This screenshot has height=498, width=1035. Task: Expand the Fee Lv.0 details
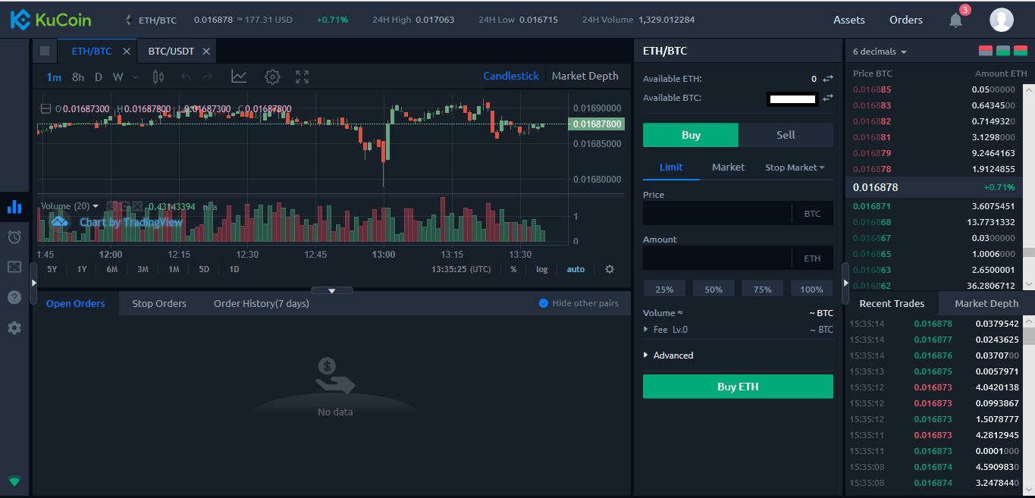click(x=666, y=330)
